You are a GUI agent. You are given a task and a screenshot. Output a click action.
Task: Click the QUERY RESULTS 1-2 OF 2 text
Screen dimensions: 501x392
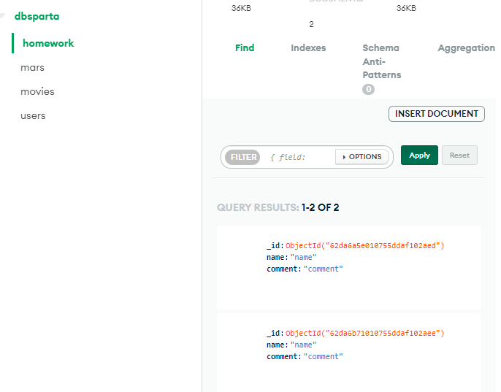[278, 207]
